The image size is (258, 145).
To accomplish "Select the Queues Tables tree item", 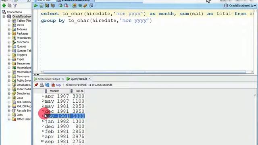I will click(x=24, y=51).
